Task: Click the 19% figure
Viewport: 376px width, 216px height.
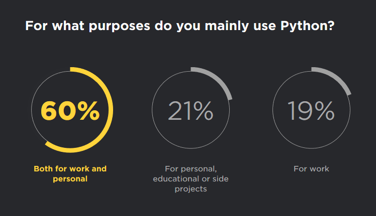Action: [311, 111]
